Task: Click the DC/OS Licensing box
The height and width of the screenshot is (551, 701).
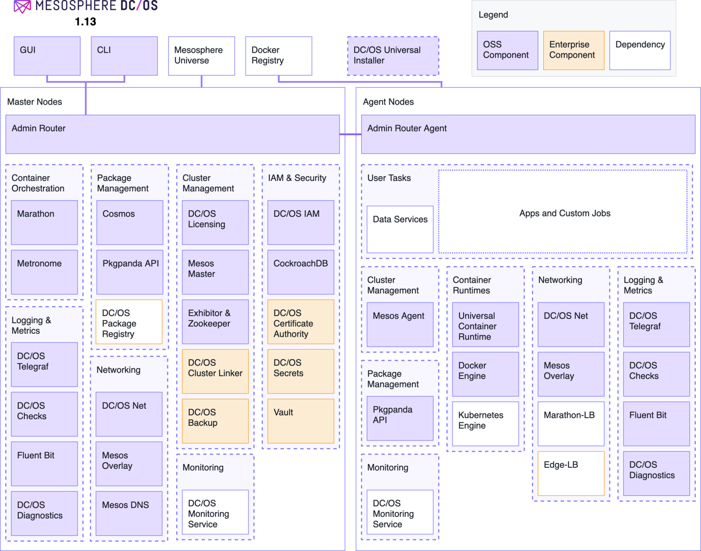Action: coord(215,223)
